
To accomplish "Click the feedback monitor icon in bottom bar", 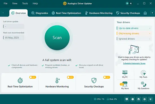I will 127,99.
